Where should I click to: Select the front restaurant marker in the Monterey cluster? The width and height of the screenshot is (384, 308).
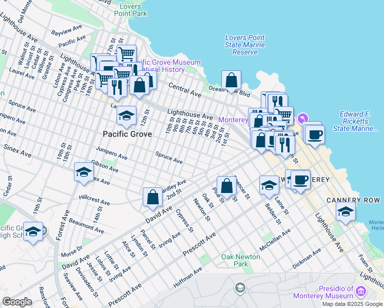(x=285, y=145)
